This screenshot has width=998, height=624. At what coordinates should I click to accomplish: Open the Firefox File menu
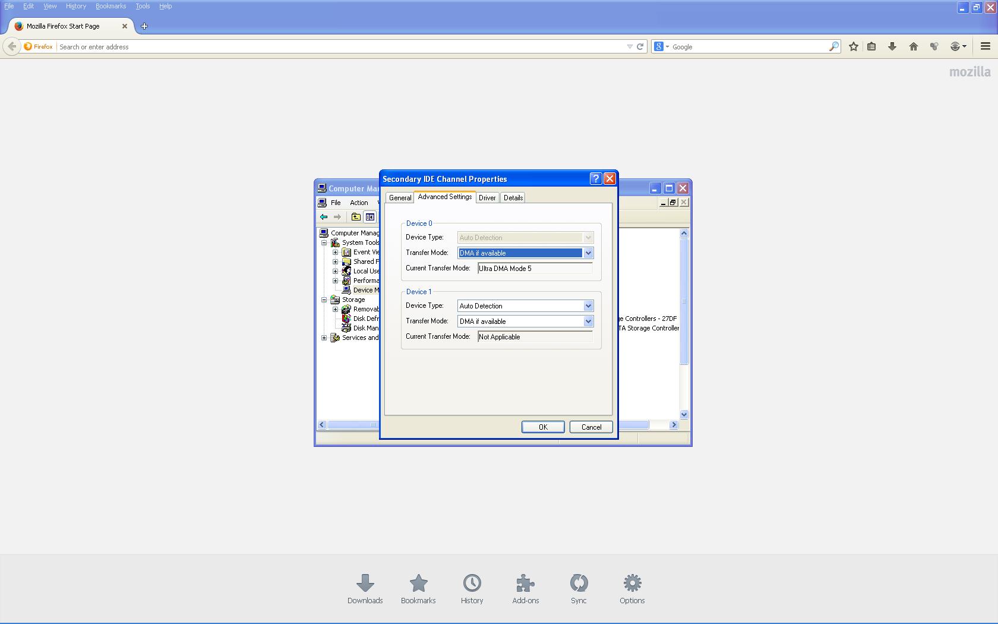pos(9,6)
